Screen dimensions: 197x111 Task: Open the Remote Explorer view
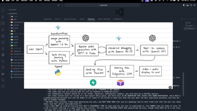coord(3,42)
